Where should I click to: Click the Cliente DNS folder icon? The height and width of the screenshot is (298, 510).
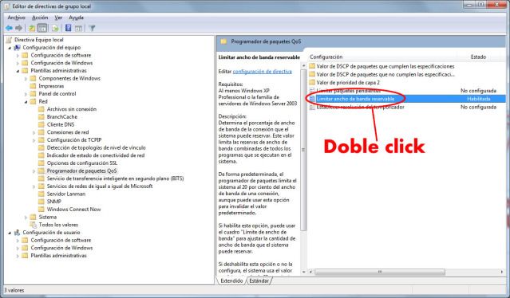tap(42, 124)
